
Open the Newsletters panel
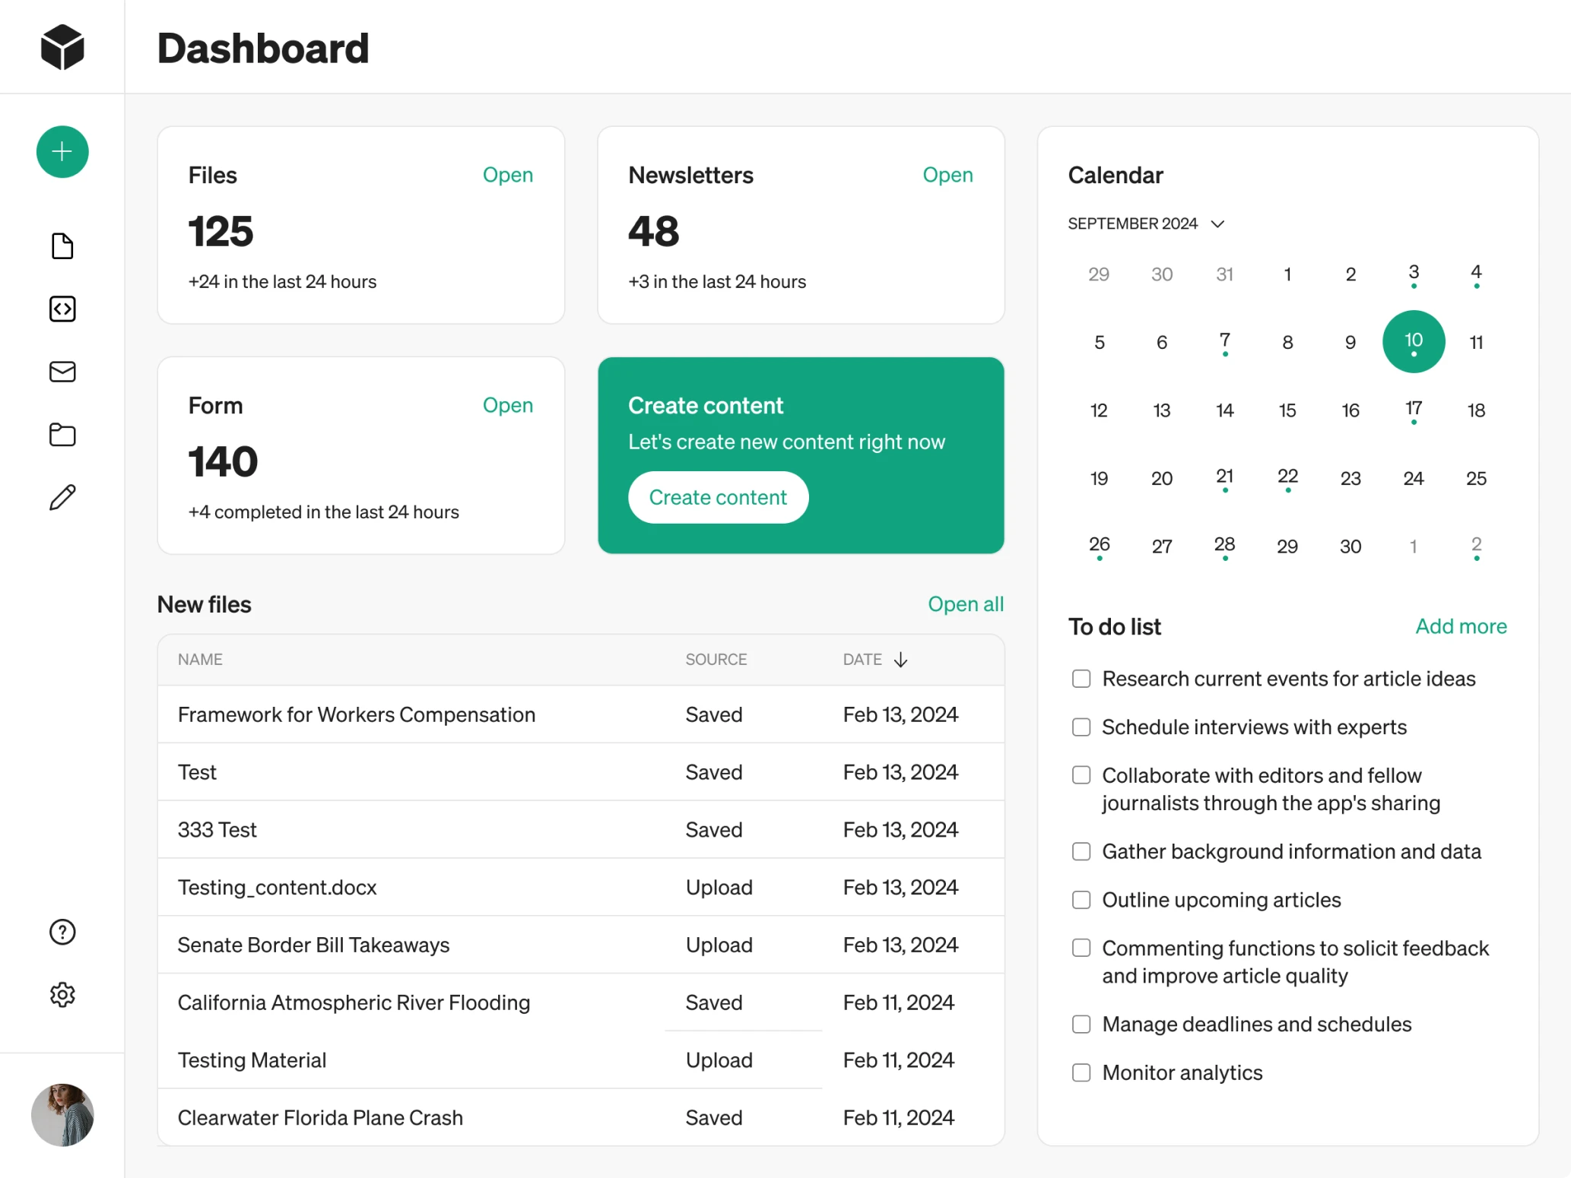947,175
